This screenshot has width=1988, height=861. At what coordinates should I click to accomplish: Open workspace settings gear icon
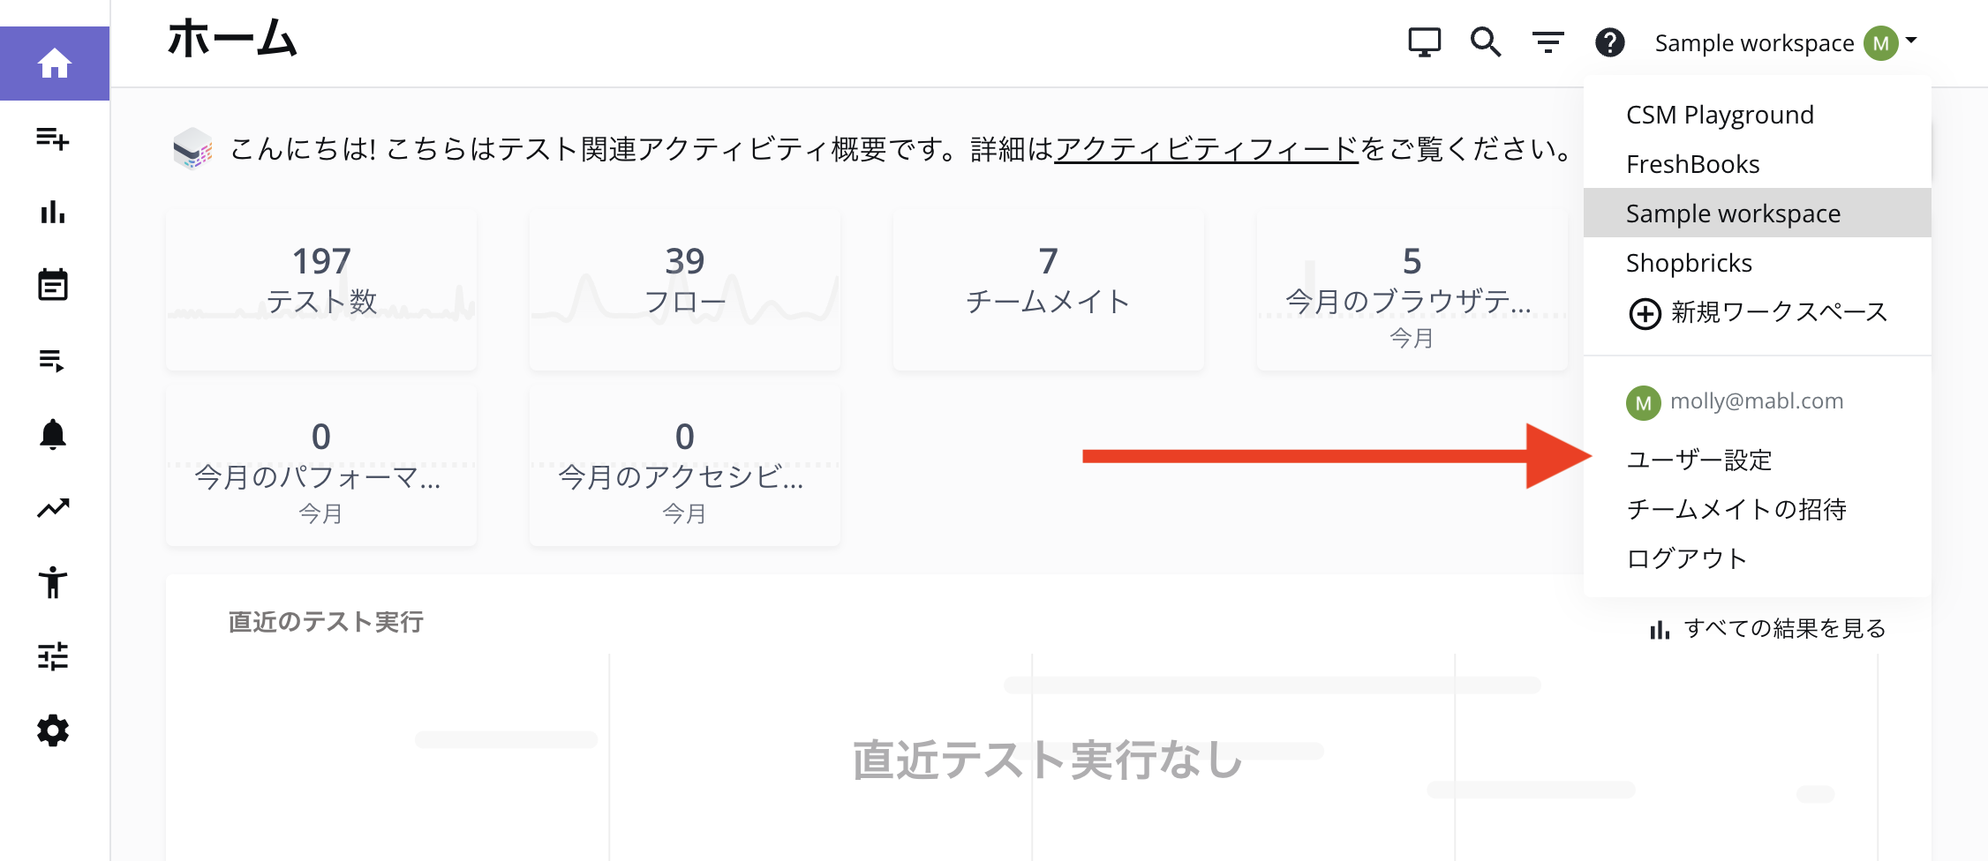(x=55, y=730)
